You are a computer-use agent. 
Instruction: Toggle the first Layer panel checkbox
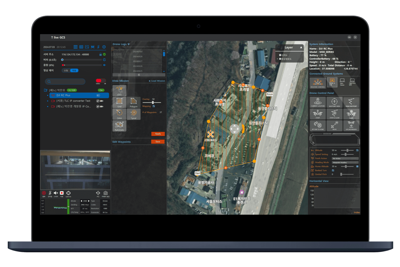pyautogui.click(x=280, y=55)
